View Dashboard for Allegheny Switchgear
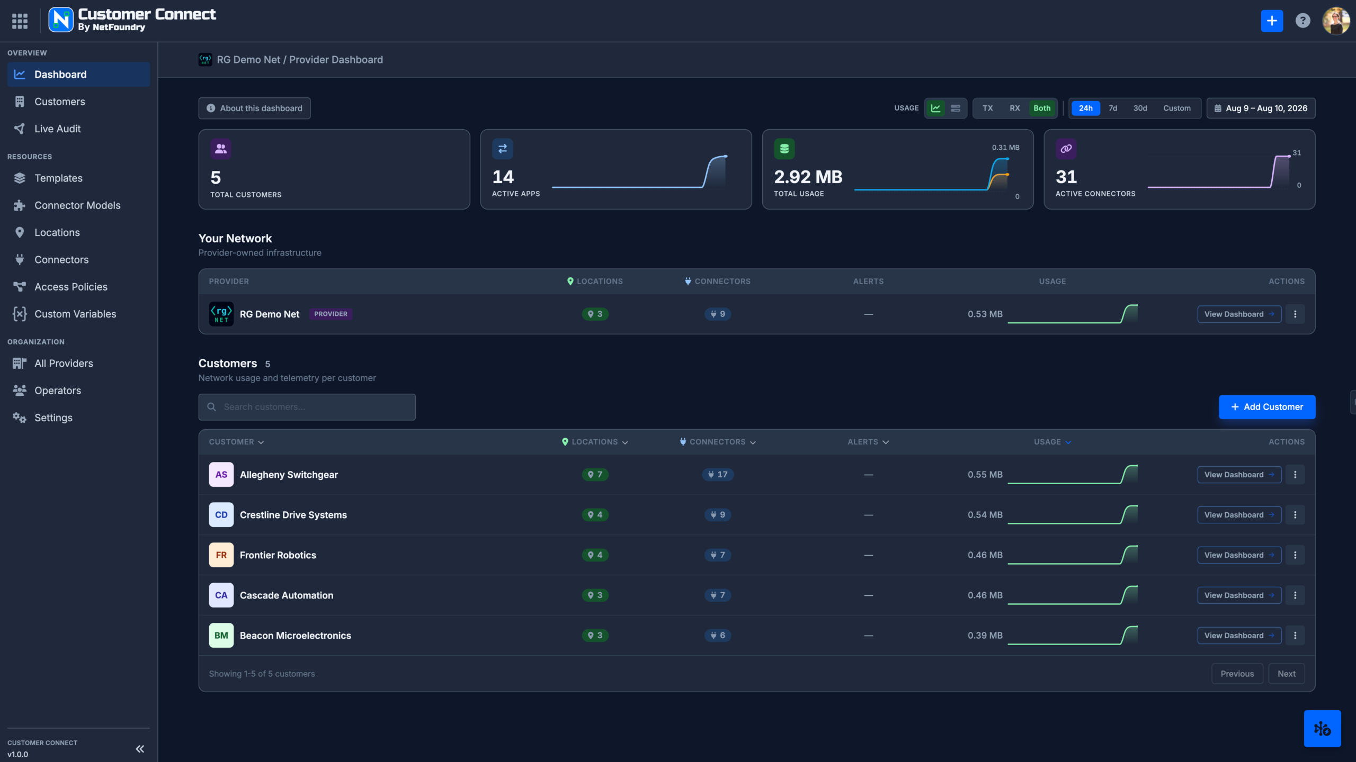 1239,475
